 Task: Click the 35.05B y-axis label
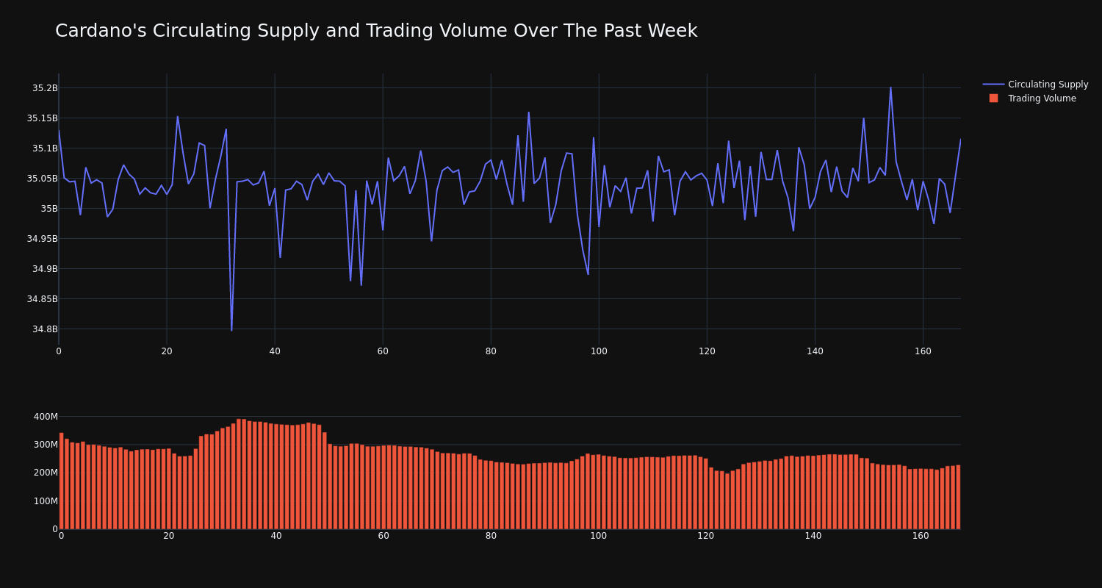click(x=42, y=179)
